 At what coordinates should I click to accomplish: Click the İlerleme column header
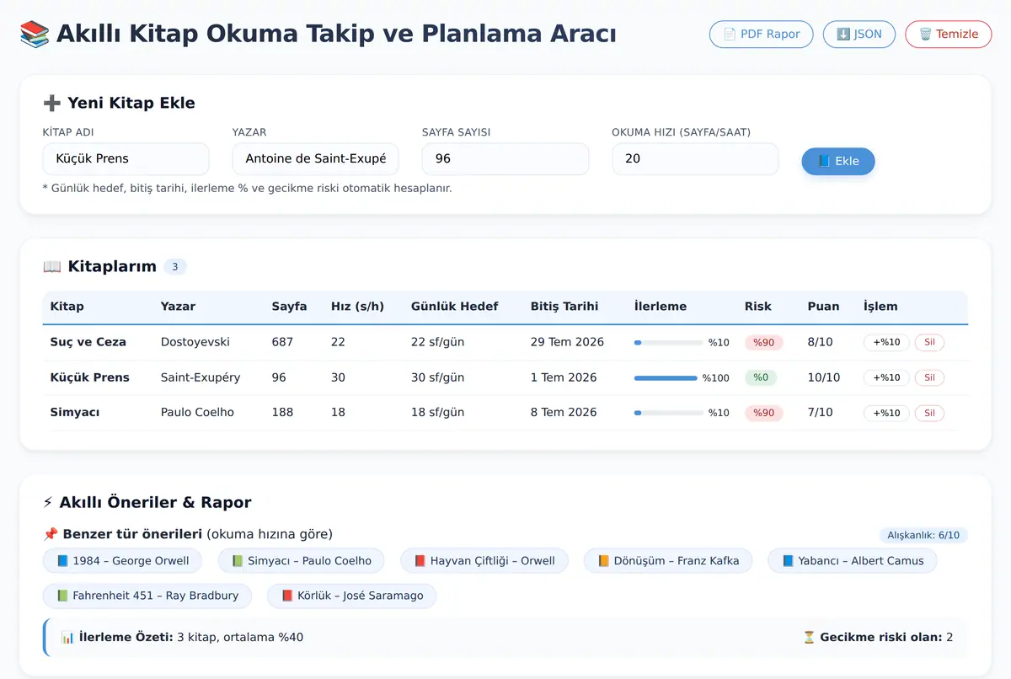tap(661, 307)
